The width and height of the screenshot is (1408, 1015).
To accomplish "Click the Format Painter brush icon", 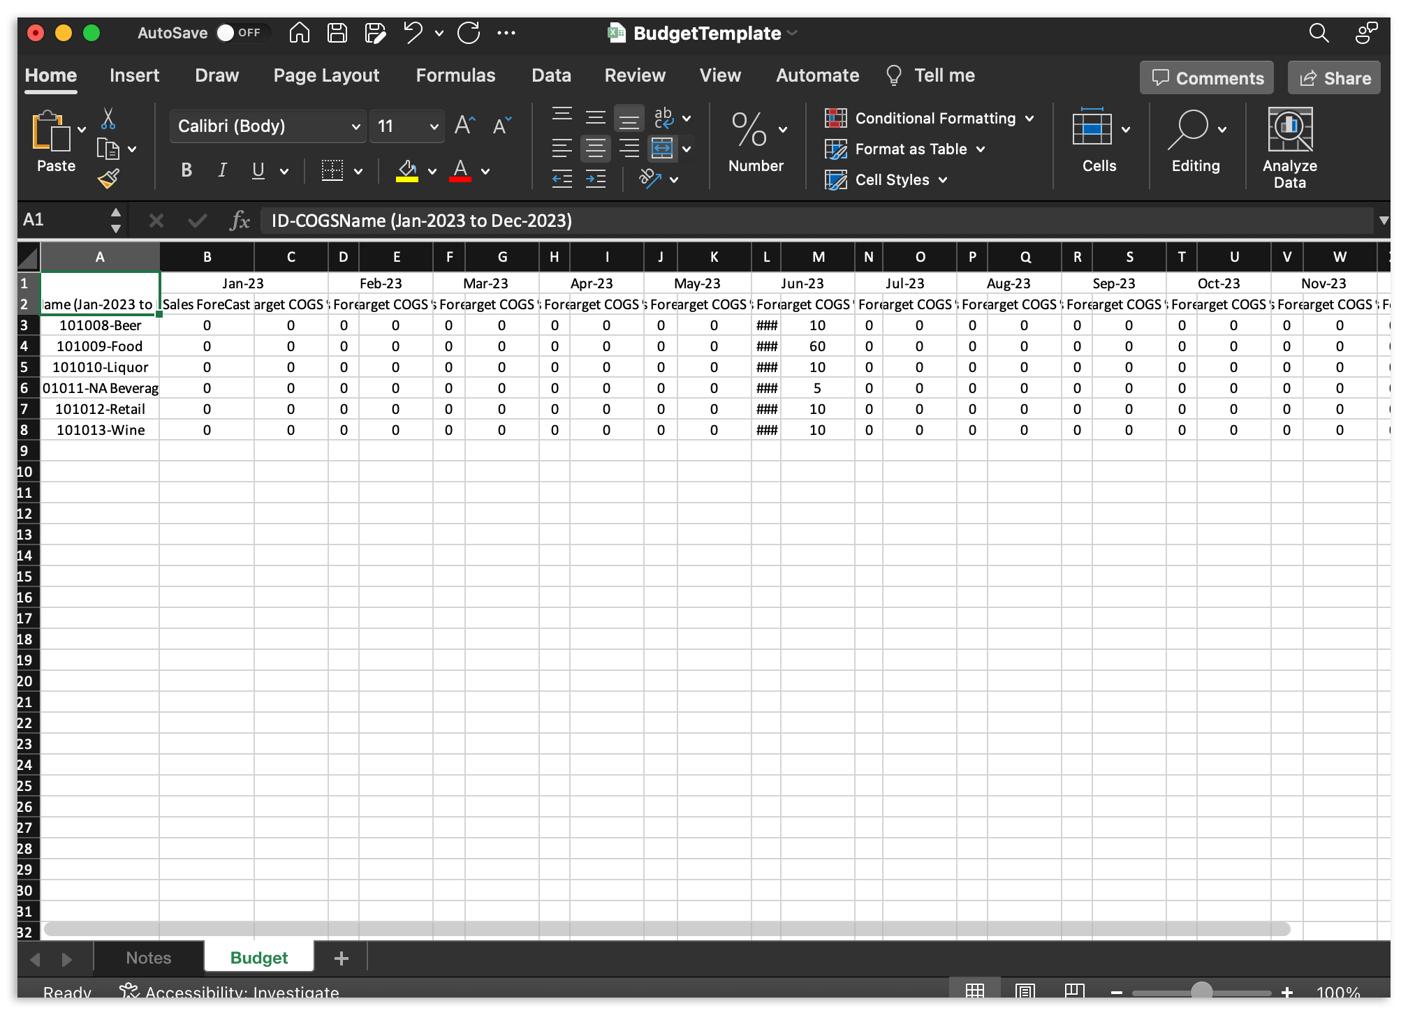I will (x=108, y=179).
